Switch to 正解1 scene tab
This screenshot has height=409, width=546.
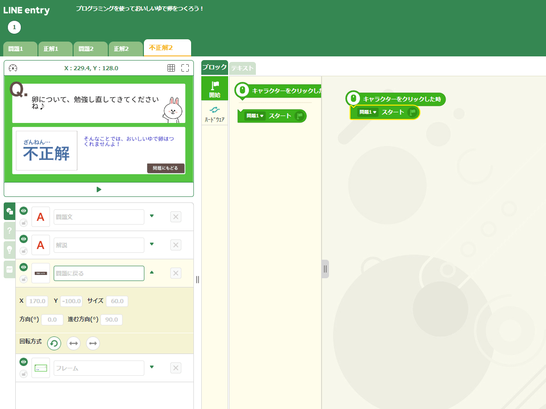(x=56, y=49)
